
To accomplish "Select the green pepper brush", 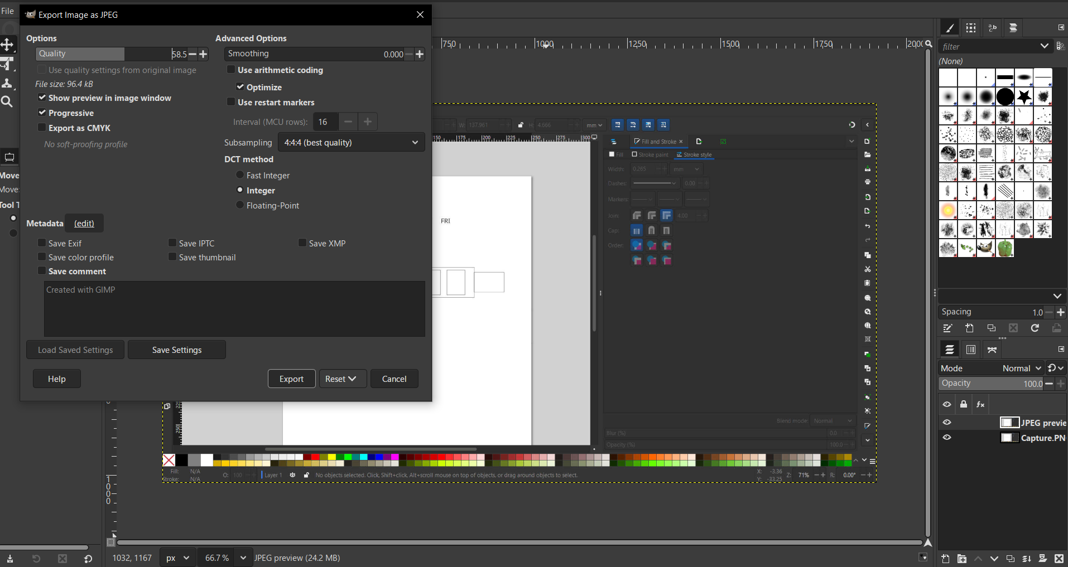I will 1005,248.
